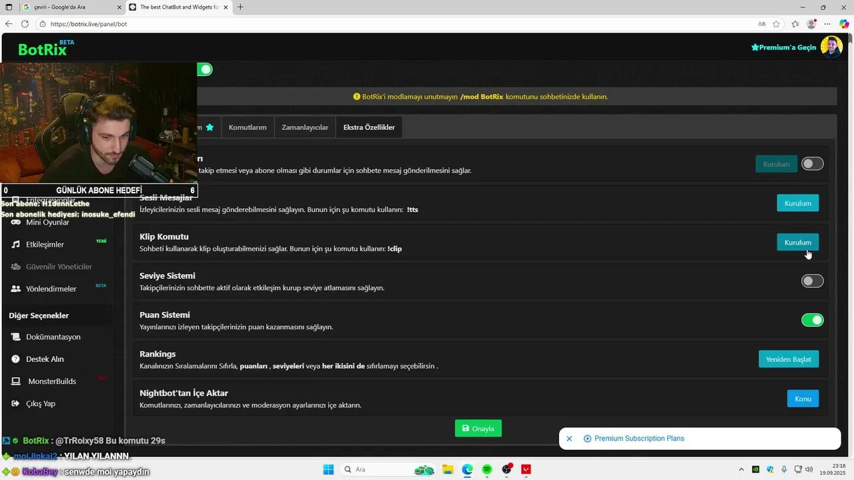Open the Edge profile icon
Screen dimensions: 854x480
(x=811, y=24)
